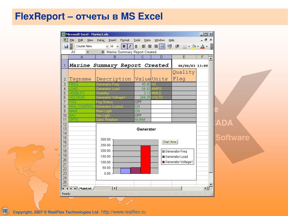The height and width of the screenshot is (216, 288).
Task: Toggle Bold formatting button
Action: point(124,46)
